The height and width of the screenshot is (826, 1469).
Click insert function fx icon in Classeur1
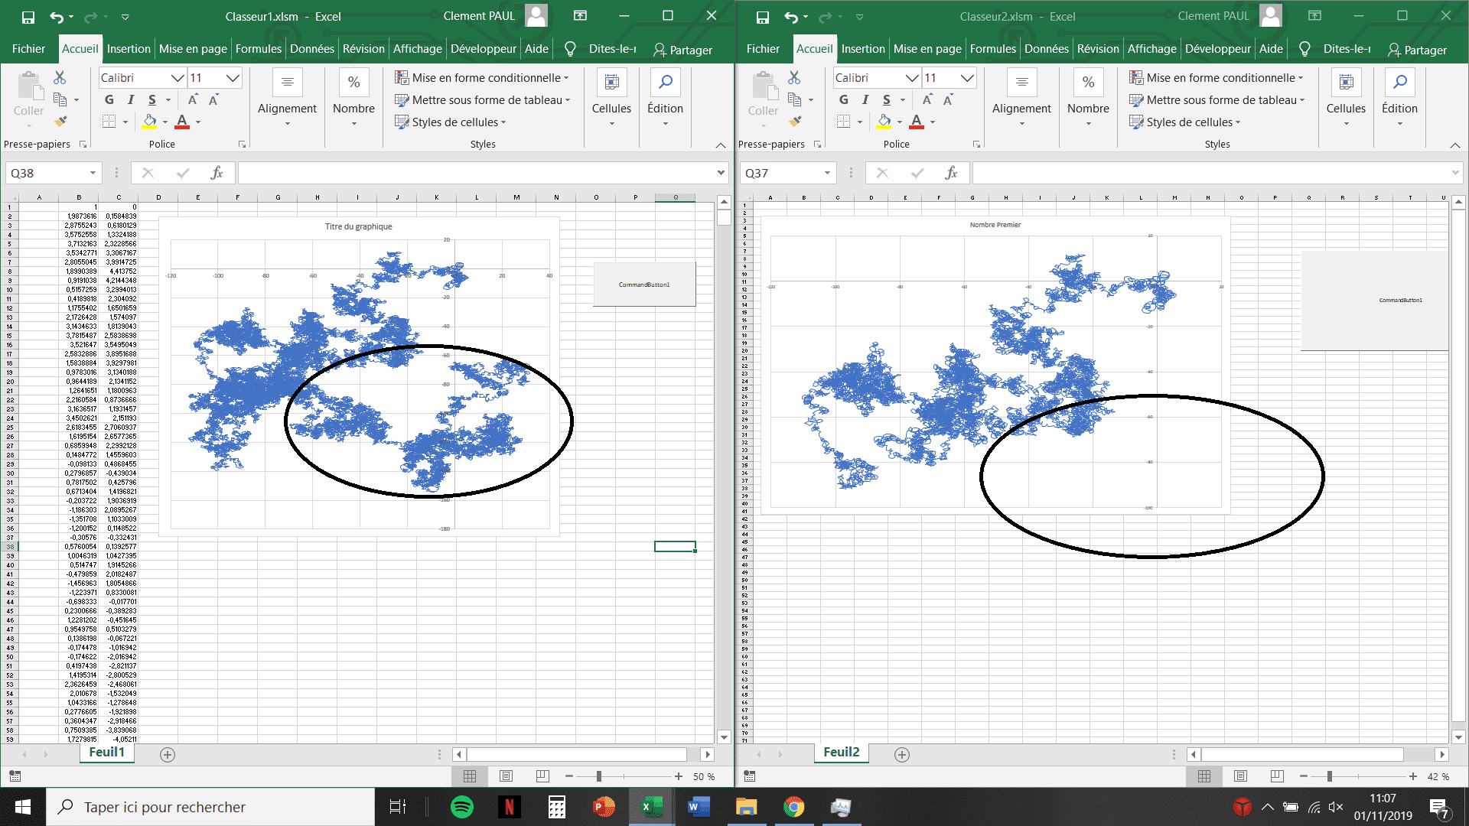pos(217,173)
